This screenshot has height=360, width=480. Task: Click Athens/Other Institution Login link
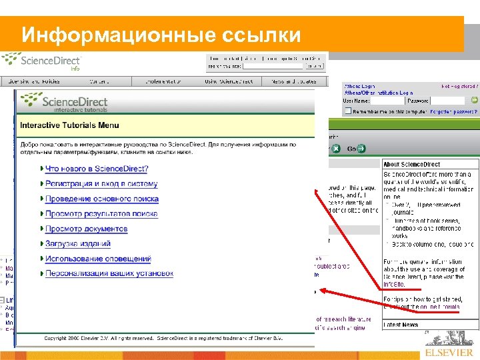(x=379, y=93)
